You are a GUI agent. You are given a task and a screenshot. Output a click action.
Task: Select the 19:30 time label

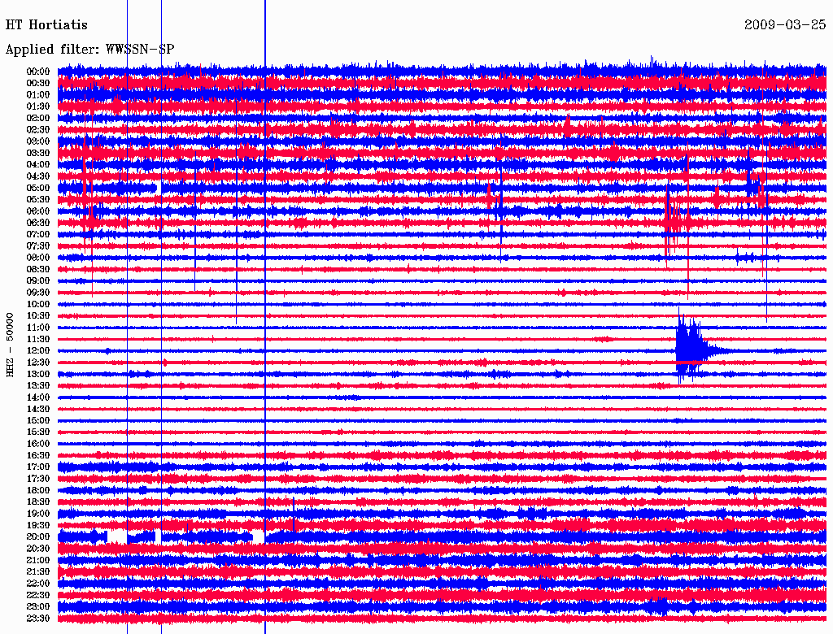pos(38,526)
